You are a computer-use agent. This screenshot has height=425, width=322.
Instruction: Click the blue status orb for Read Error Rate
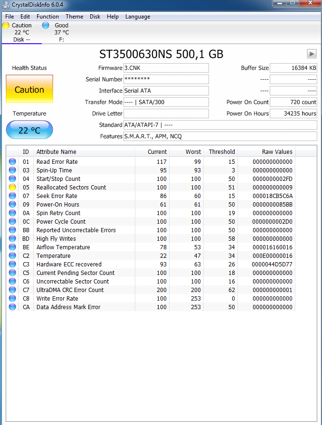(x=12, y=161)
